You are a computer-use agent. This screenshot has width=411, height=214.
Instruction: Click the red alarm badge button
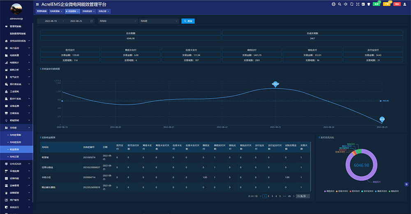tap(397, 4)
